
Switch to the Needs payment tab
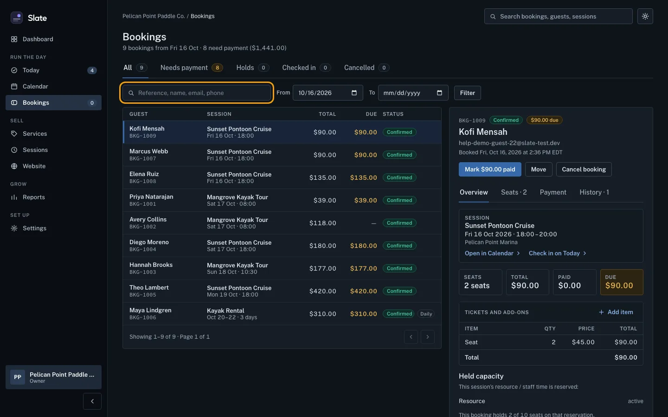tap(192, 68)
